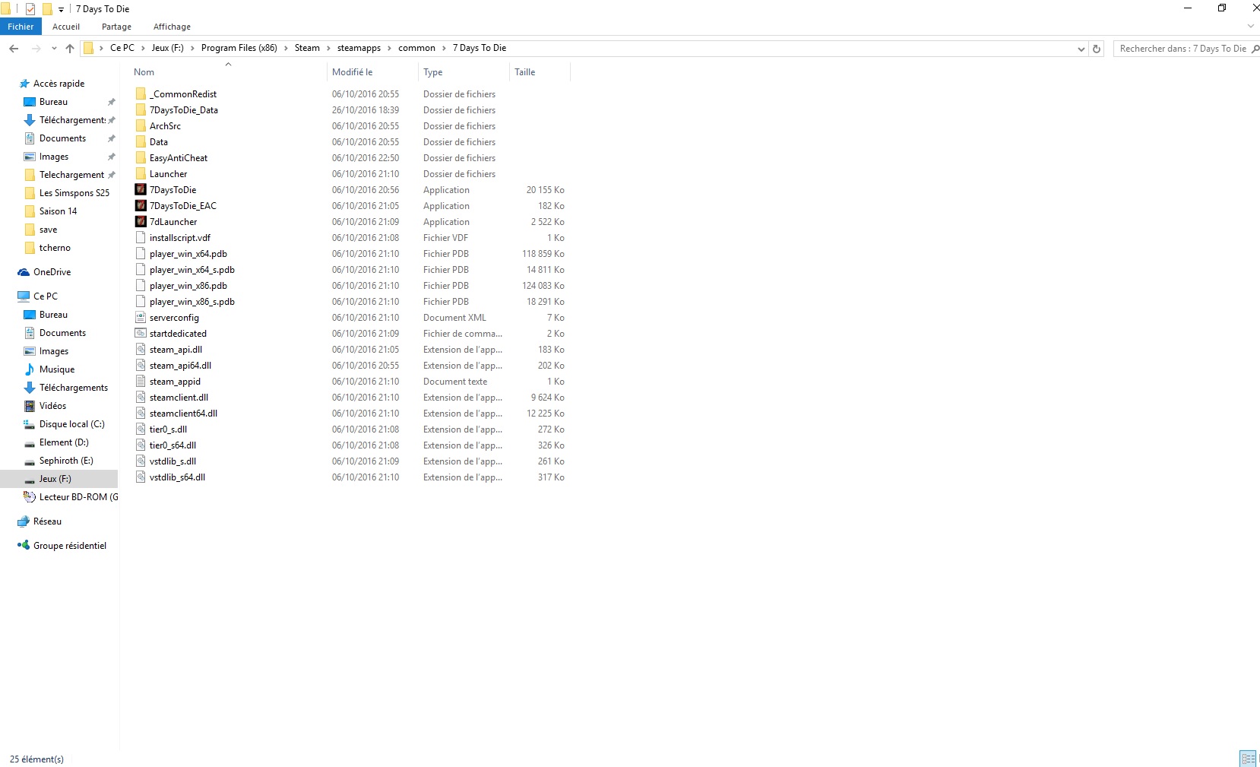Click Ce PC in the address bar

click(122, 48)
